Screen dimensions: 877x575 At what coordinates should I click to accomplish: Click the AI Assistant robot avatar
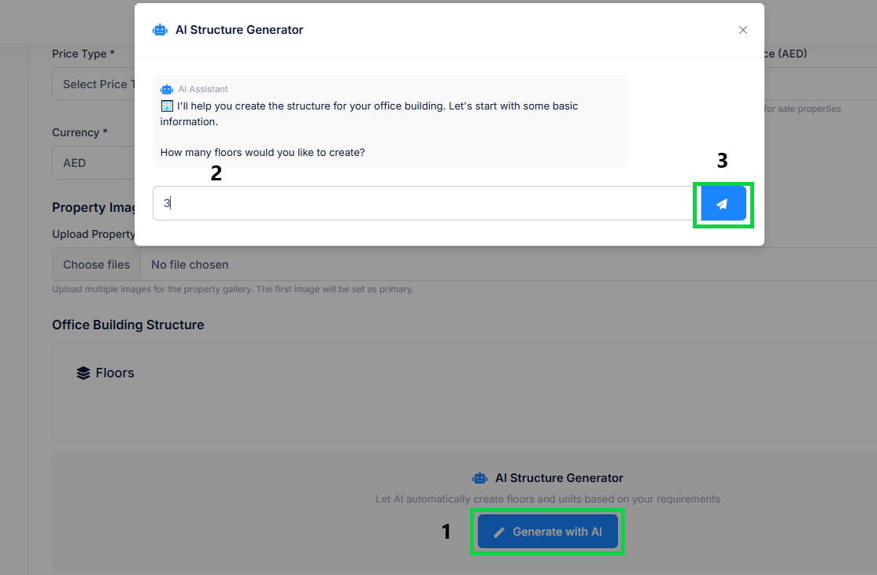point(166,90)
